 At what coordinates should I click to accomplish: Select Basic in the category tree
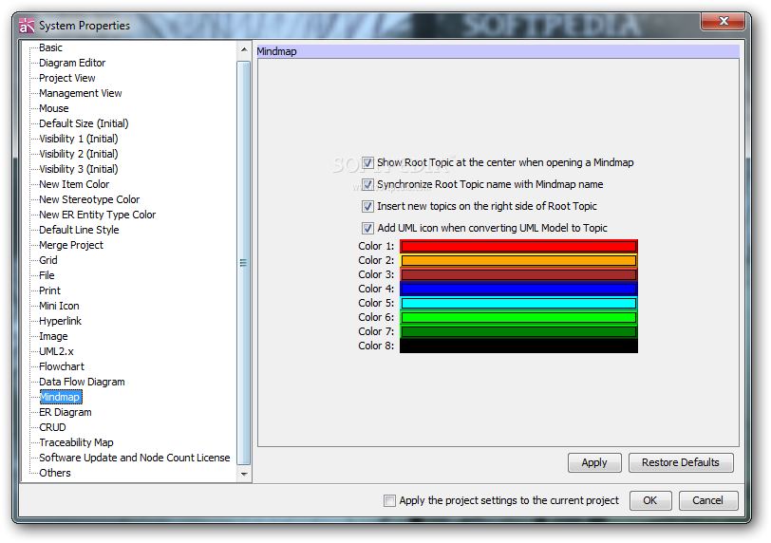click(x=50, y=47)
